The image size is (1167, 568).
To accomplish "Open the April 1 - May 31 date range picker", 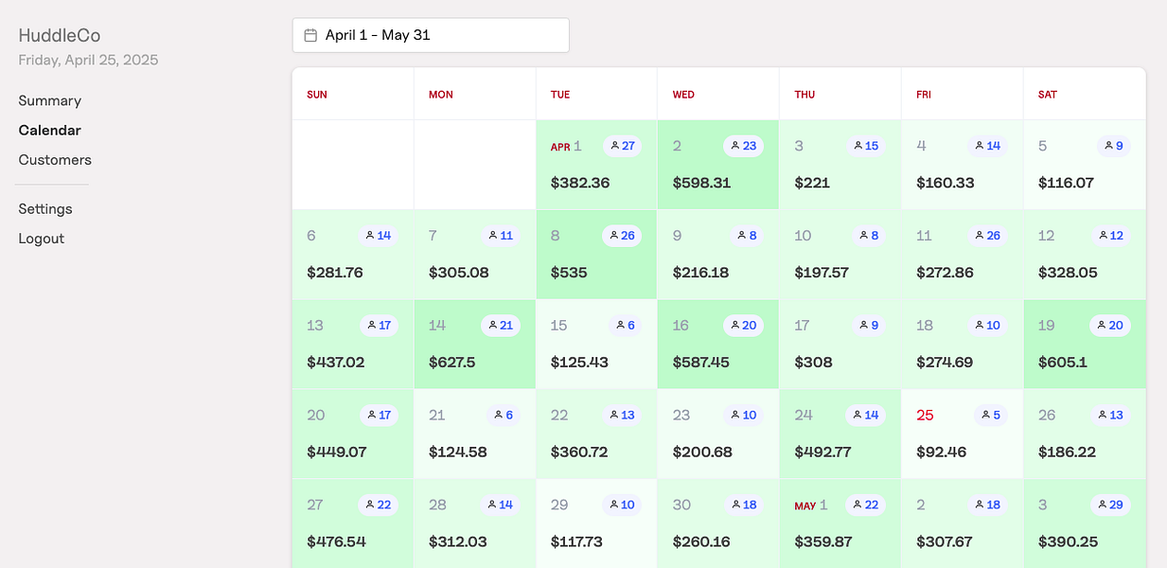I will (x=431, y=35).
